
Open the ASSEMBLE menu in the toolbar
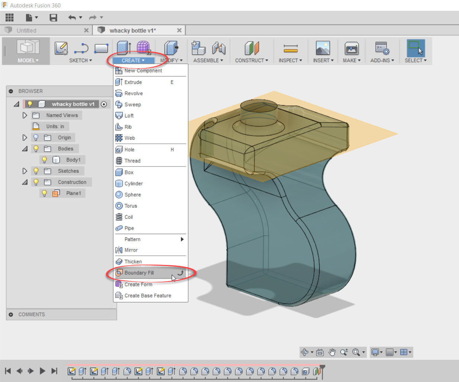tap(207, 60)
